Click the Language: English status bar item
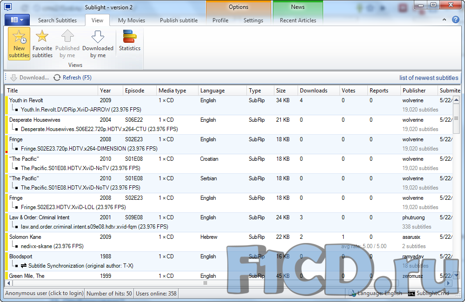 [x=375, y=294]
